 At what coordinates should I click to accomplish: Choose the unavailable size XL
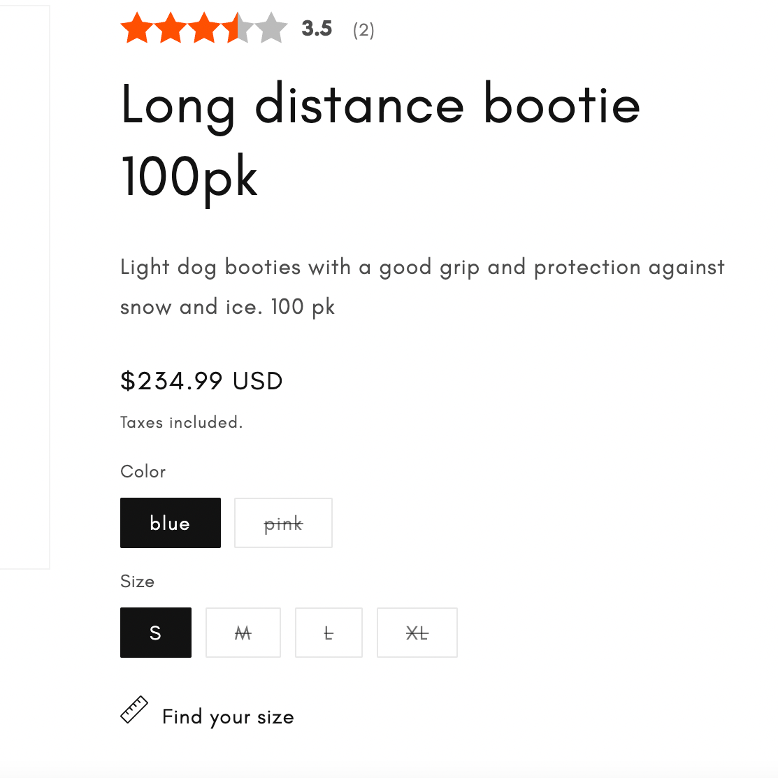[x=417, y=633]
